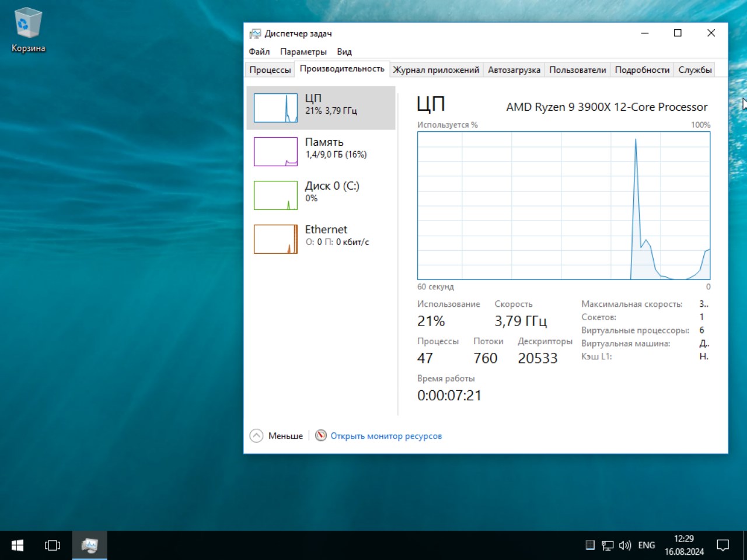
Task: Click the processes count 47
Action: pyautogui.click(x=425, y=358)
